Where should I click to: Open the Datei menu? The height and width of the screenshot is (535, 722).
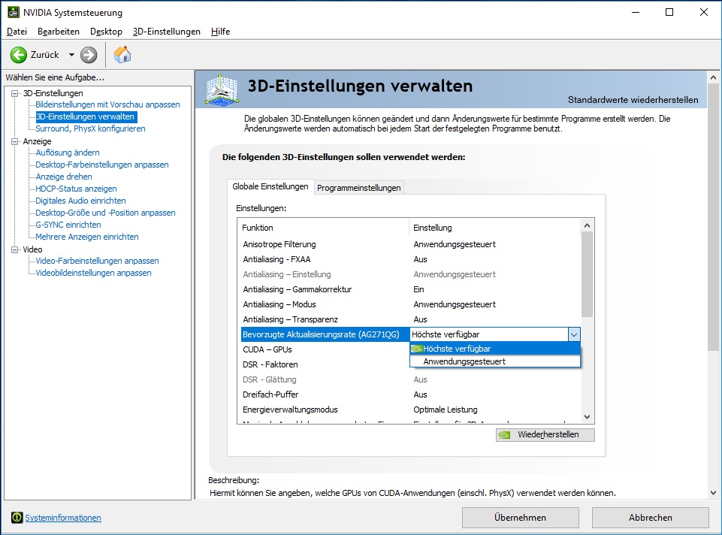17,32
